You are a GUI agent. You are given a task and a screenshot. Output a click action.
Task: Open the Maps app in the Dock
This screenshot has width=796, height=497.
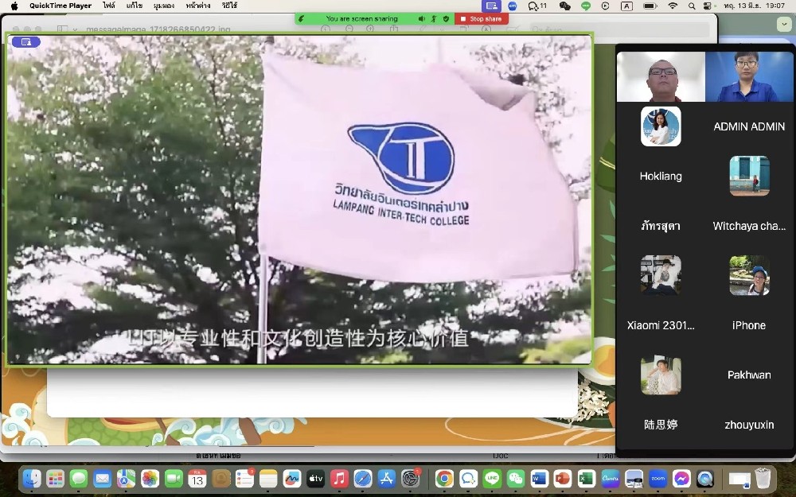126,478
